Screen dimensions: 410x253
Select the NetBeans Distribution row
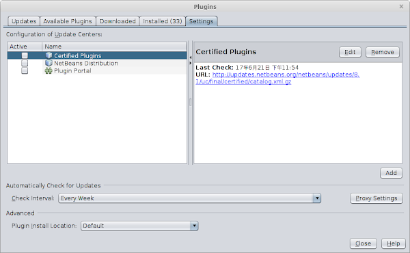pos(97,63)
